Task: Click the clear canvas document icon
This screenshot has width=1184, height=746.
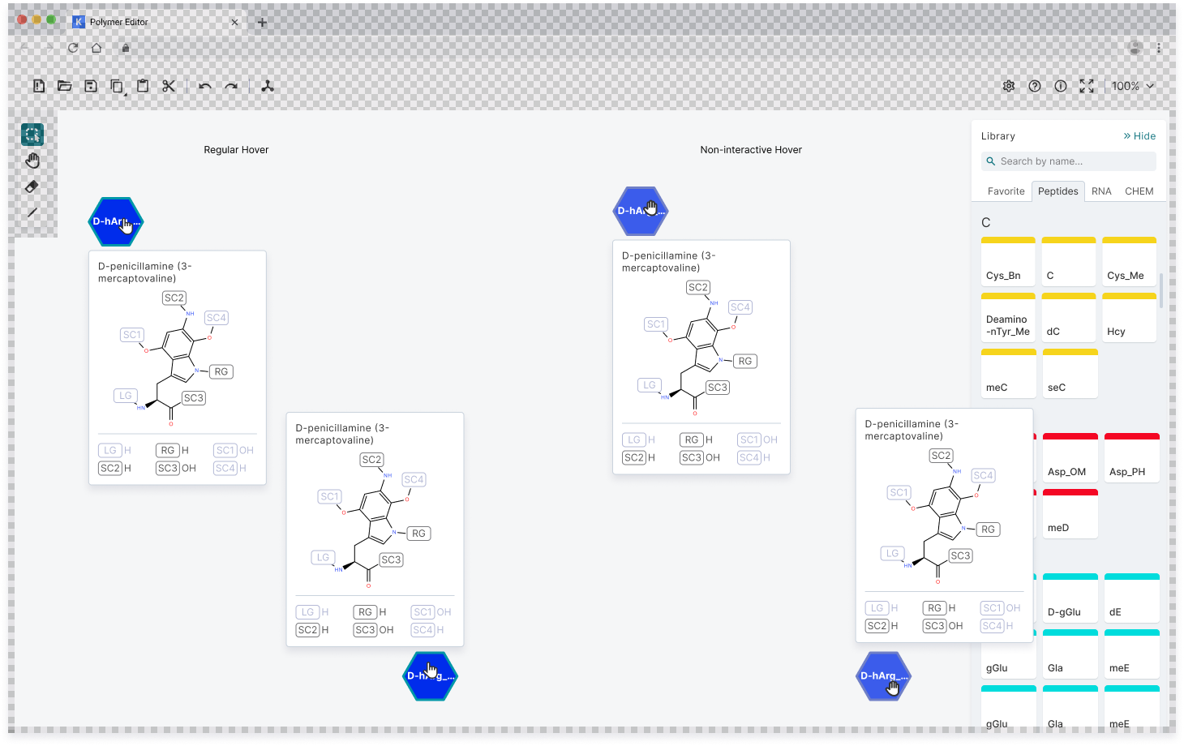Action: (x=39, y=86)
